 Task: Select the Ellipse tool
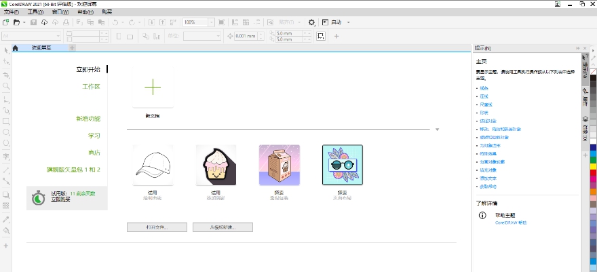coord(6,132)
